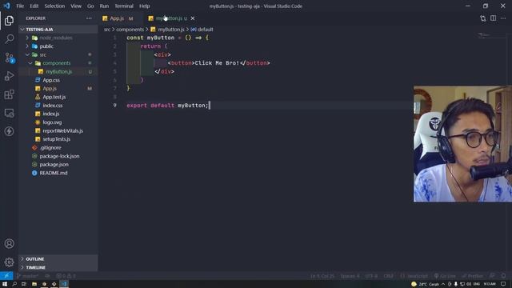The image size is (512, 288).
Task: Open the Search view in activity bar
Action: point(9,39)
